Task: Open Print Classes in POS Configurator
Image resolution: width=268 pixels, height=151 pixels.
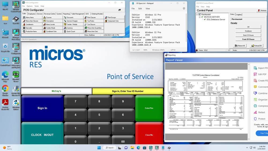Action: click(94, 17)
